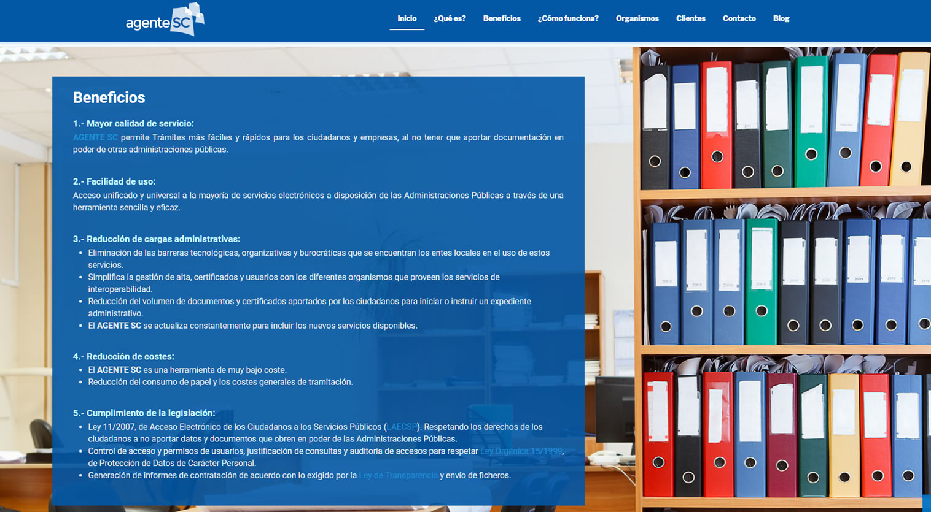
Task: Click the agenteSC logo
Action: click(x=165, y=20)
